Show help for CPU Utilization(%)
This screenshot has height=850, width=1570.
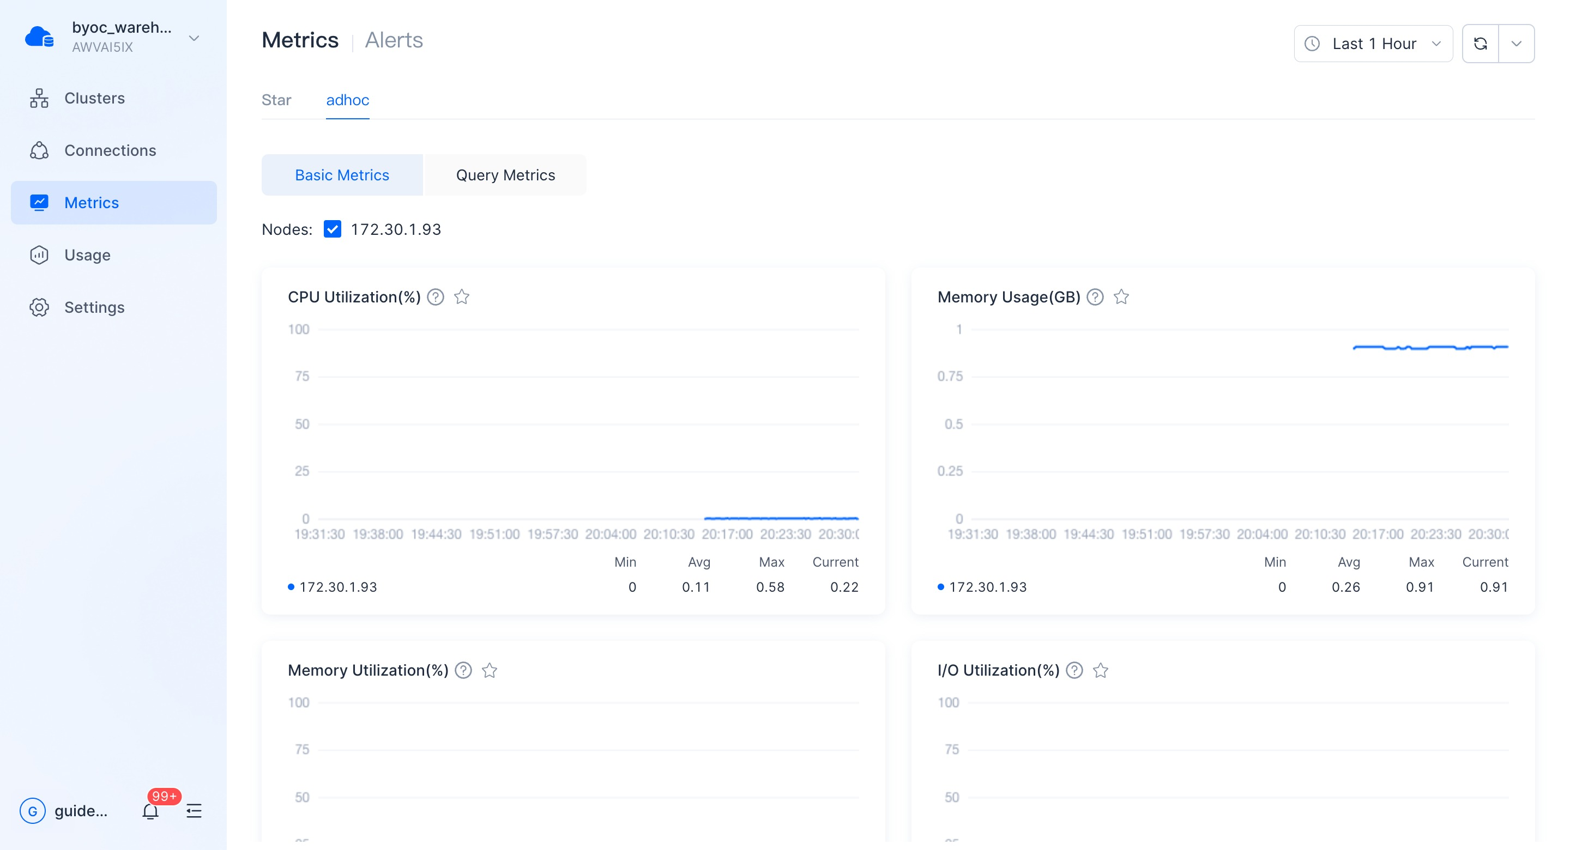point(435,297)
